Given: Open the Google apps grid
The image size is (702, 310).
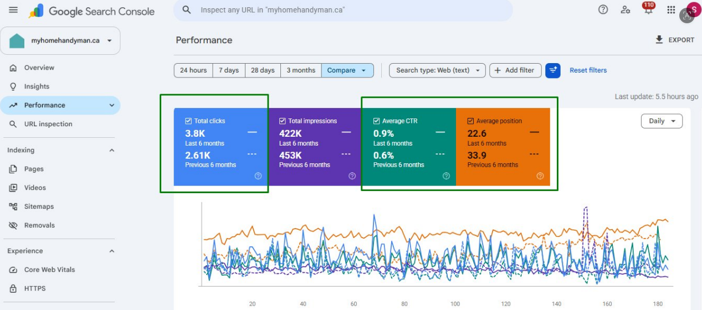Looking at the screenshot, I should click(671, 9).
